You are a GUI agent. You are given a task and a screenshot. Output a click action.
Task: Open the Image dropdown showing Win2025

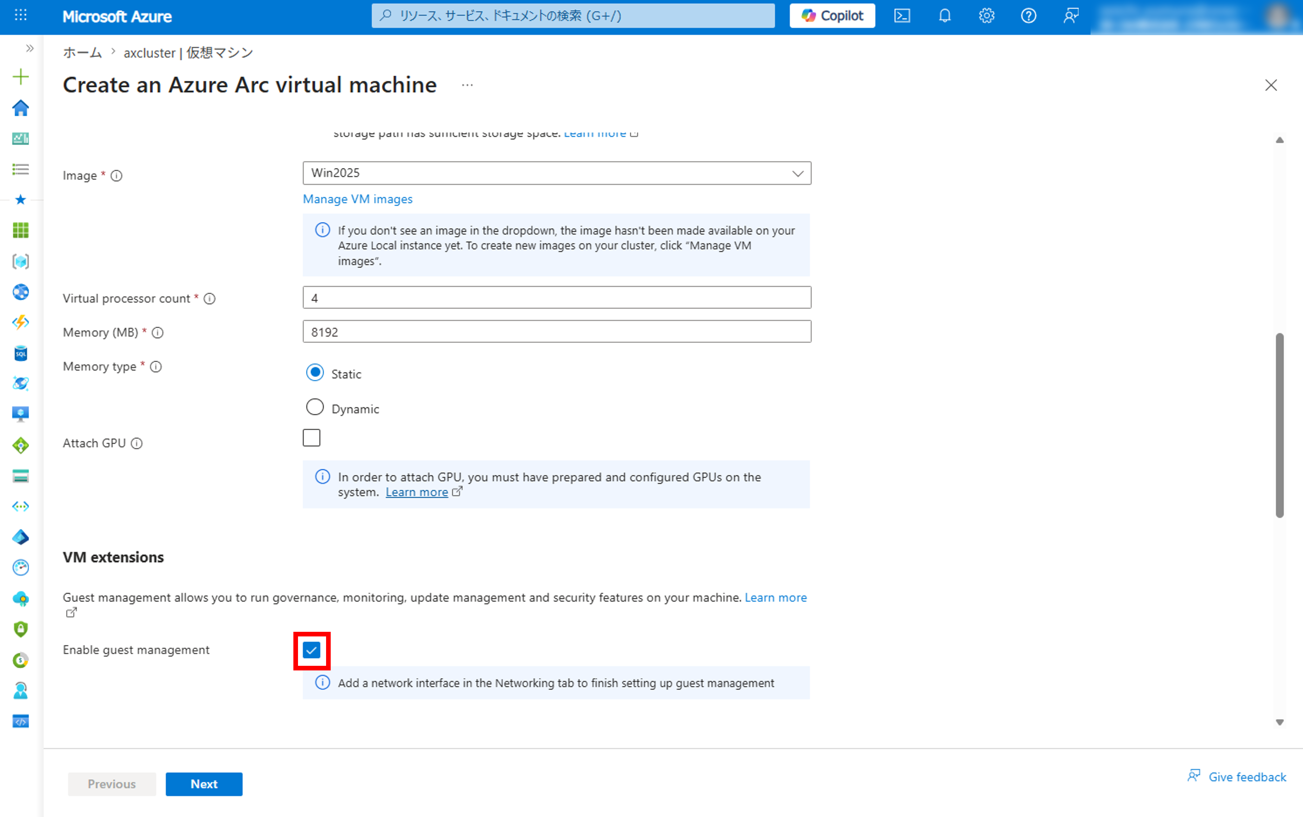tap(557, 173)
